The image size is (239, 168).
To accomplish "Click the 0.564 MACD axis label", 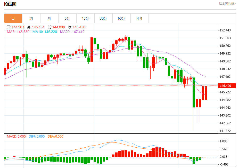I will coord(224,149).
